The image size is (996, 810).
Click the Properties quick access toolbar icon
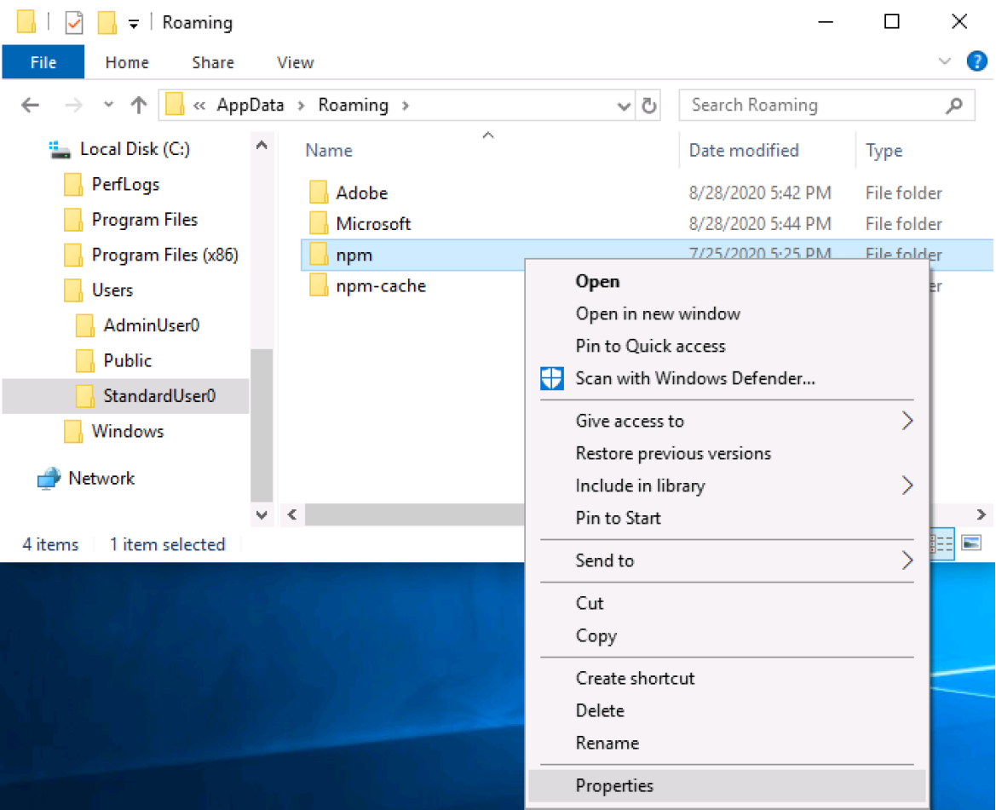[x=74, y=23]
